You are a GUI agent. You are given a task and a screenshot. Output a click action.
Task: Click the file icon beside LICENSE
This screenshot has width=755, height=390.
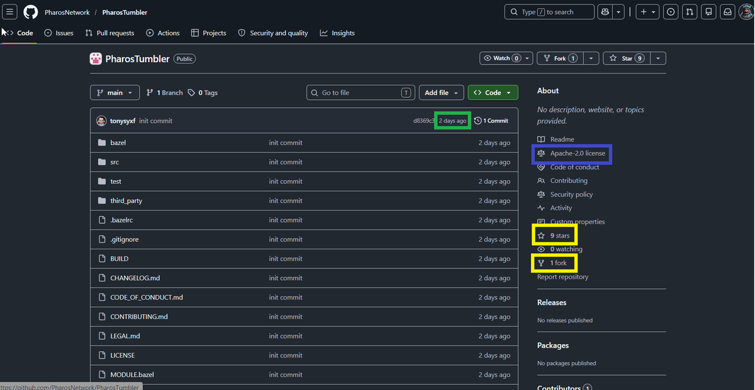click(x=102, y=355)
